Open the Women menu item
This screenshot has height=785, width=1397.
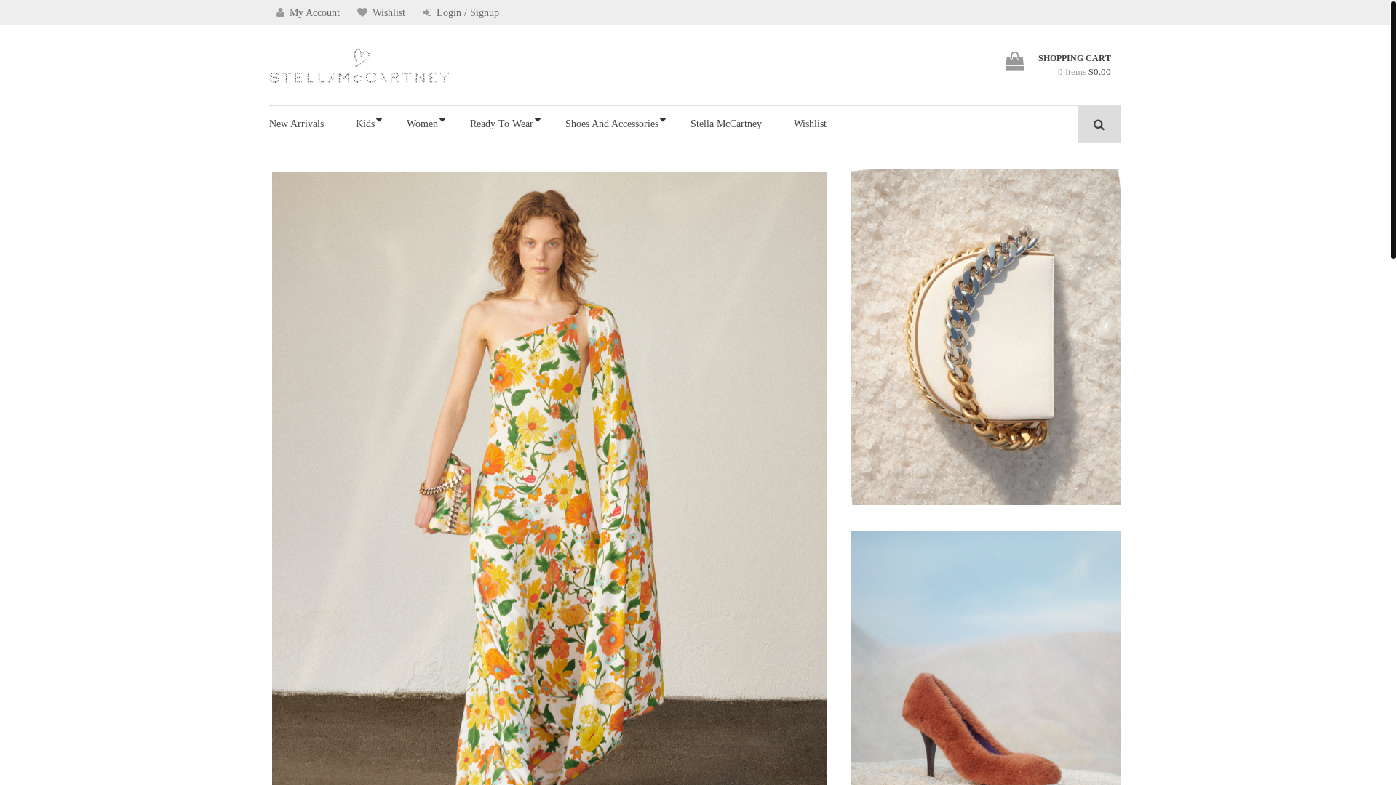(422, 124)
